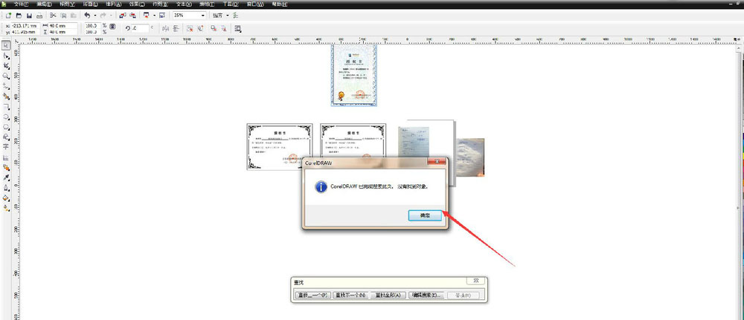Select the Pick tool in the toolbox
The image size is (744, 320).
pyautogui.click(x=6, y=45)
